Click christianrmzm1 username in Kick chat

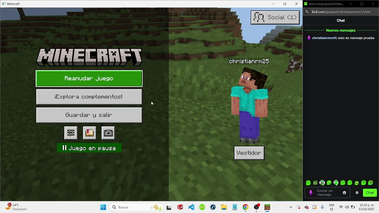click(x=324, y=38)
